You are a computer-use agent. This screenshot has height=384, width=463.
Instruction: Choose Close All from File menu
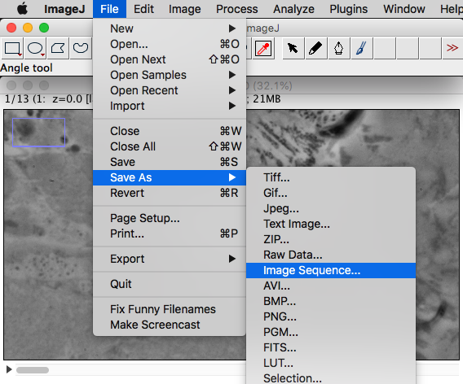click(x=170, y=146)
